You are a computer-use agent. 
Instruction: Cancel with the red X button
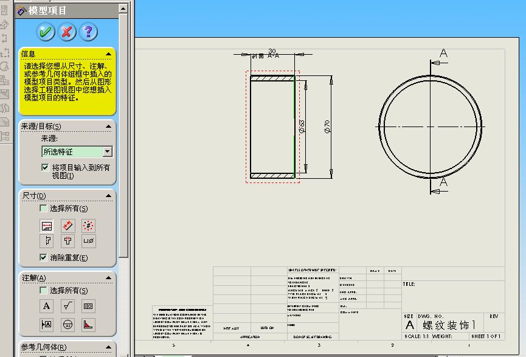tap(67, 32)
